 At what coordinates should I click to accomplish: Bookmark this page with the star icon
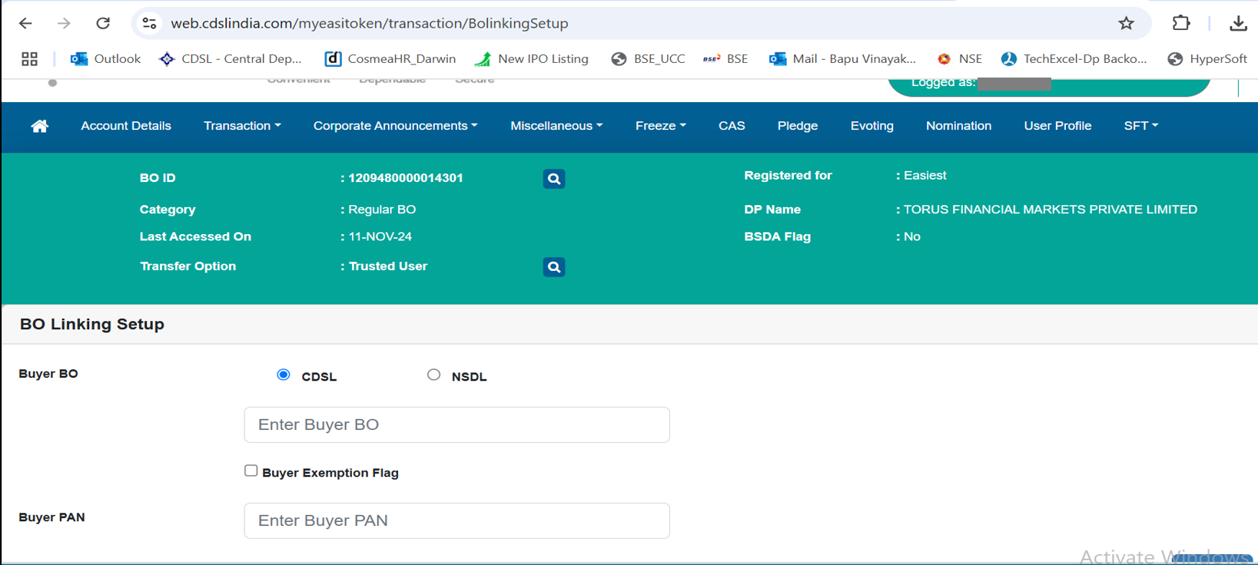pyautogui.click(x=1126, y=23)
